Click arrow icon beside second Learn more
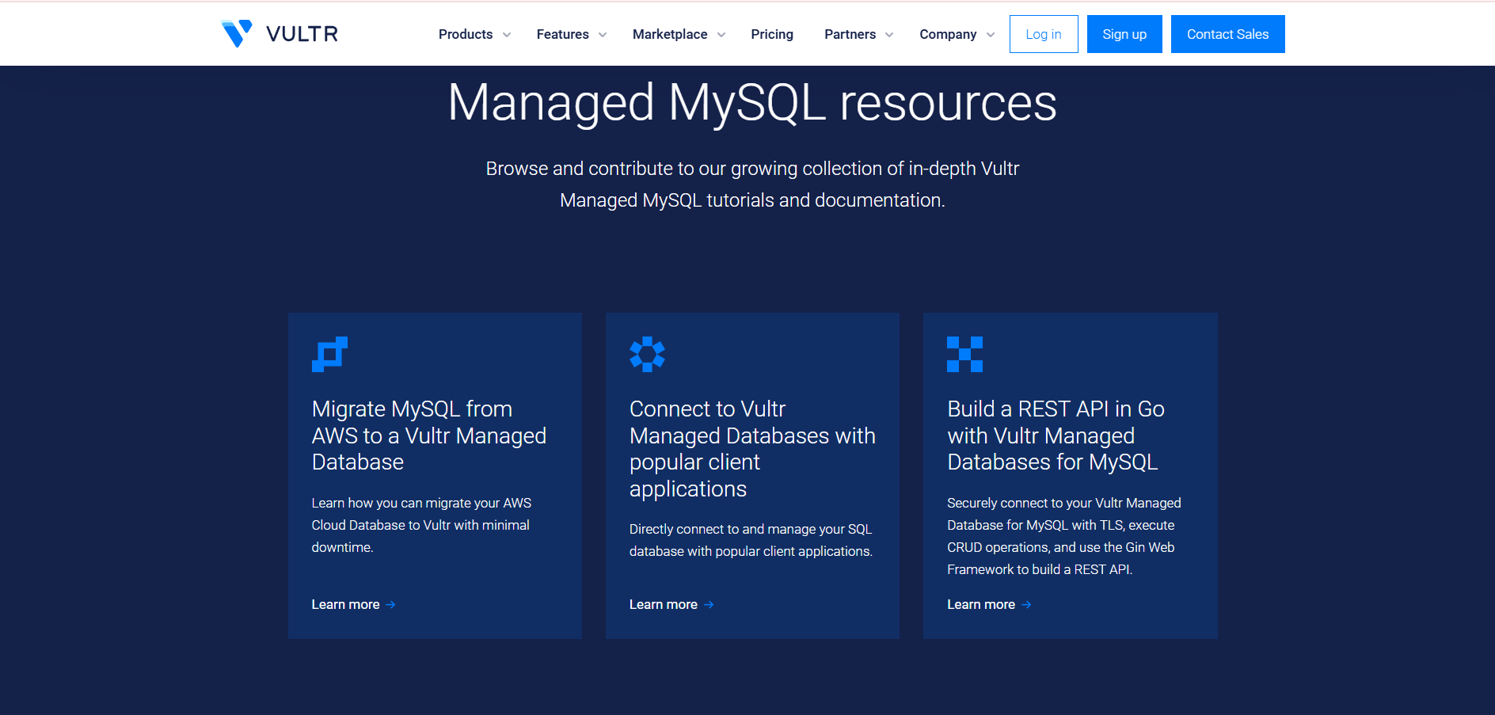The image size is (1495, 715). coord(709,605)
